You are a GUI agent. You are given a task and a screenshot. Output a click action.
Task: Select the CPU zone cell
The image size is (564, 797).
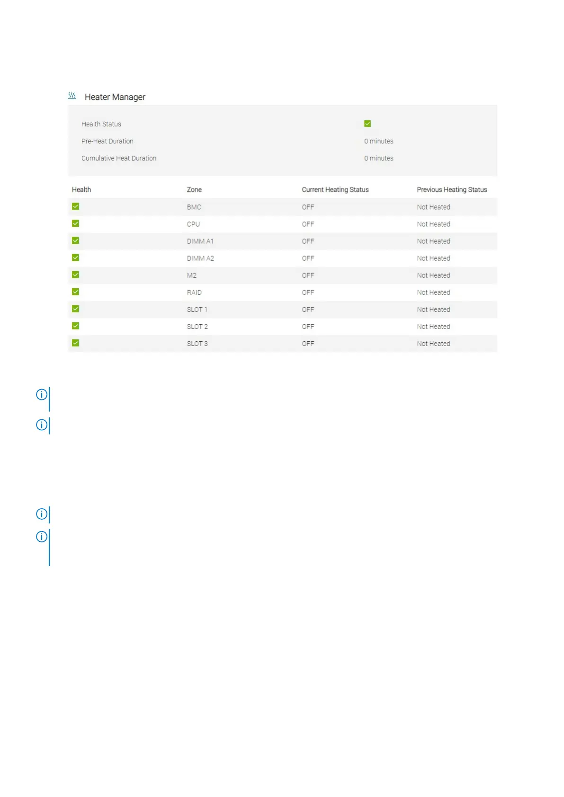(x=193, y=224)
